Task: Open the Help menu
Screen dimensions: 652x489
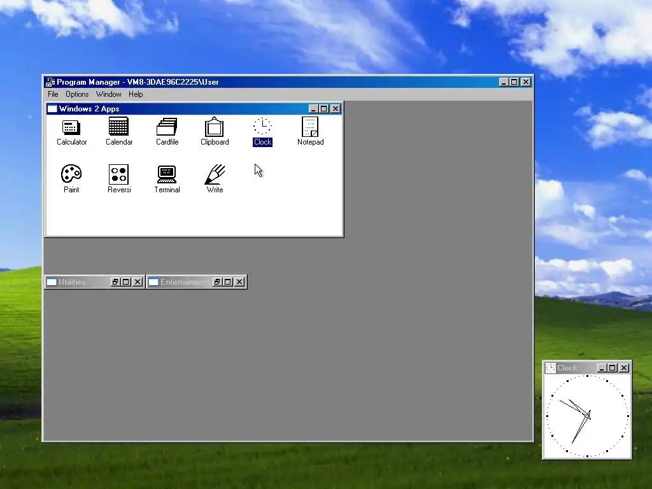Action: click(x=136, y=94)
